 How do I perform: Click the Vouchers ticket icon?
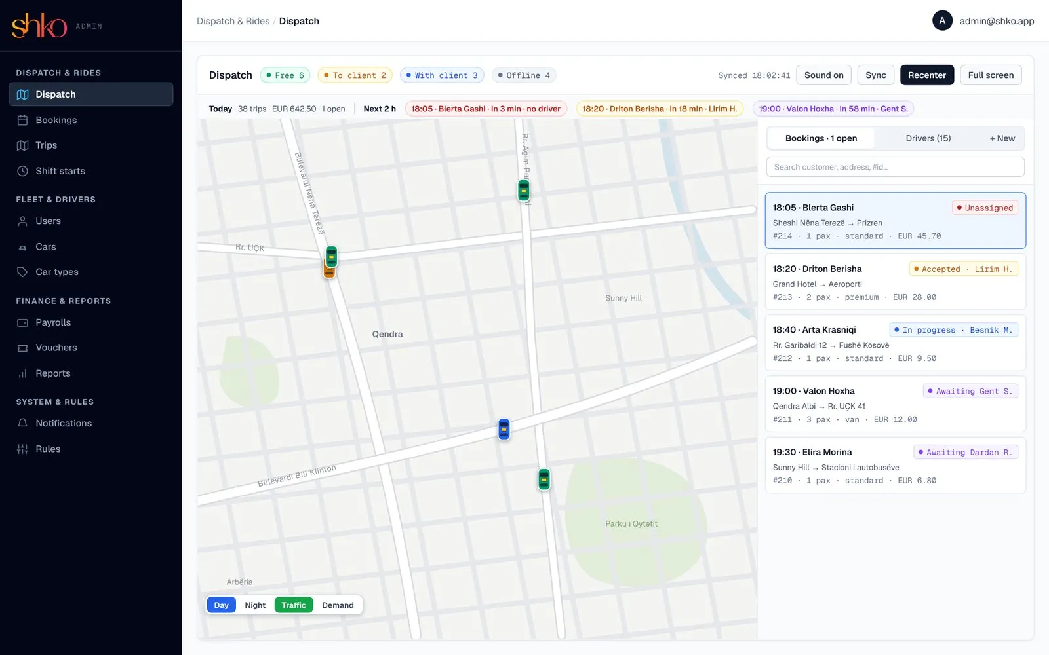(22, 348)
